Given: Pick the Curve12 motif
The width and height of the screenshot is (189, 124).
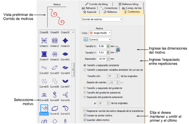Looking at the screenshot, I should [x=54, y=108].
